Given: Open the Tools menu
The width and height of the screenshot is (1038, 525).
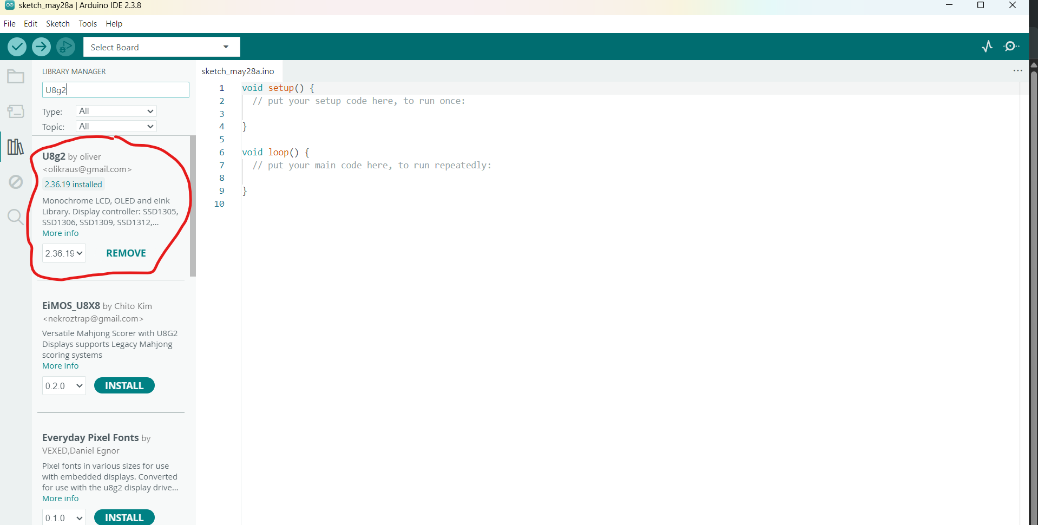Looking at the screenshot, I should (x=88, y=24).
